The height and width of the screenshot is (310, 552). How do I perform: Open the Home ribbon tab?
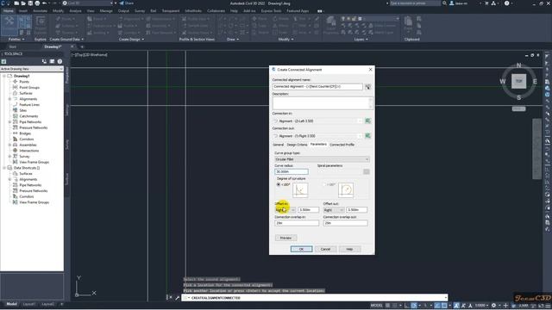[x=8, y=11]
